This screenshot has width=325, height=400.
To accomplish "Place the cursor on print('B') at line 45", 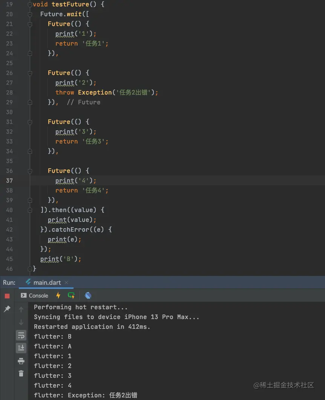I will point(60,259).
